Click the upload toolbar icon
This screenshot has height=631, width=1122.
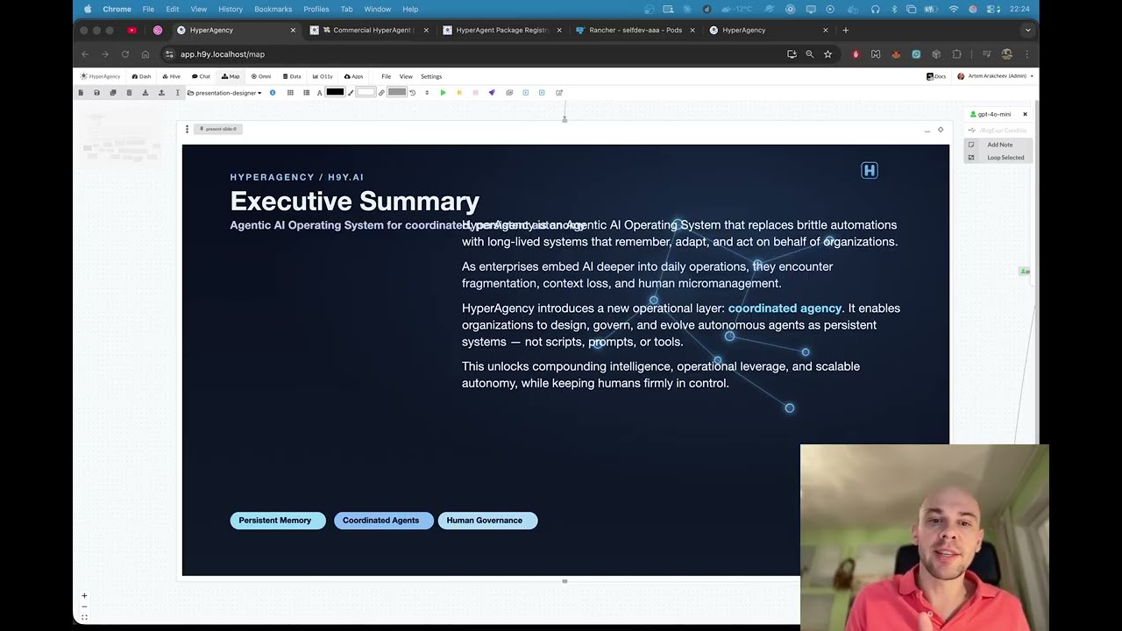(161, 92)
